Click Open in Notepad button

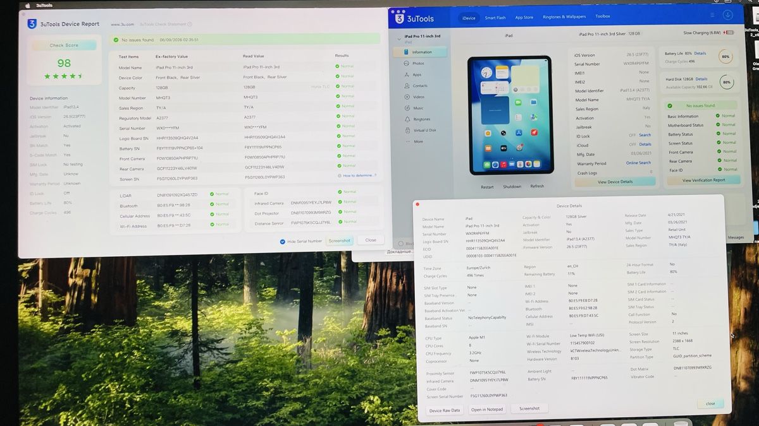pyautogui.click(x=487, y=410)
